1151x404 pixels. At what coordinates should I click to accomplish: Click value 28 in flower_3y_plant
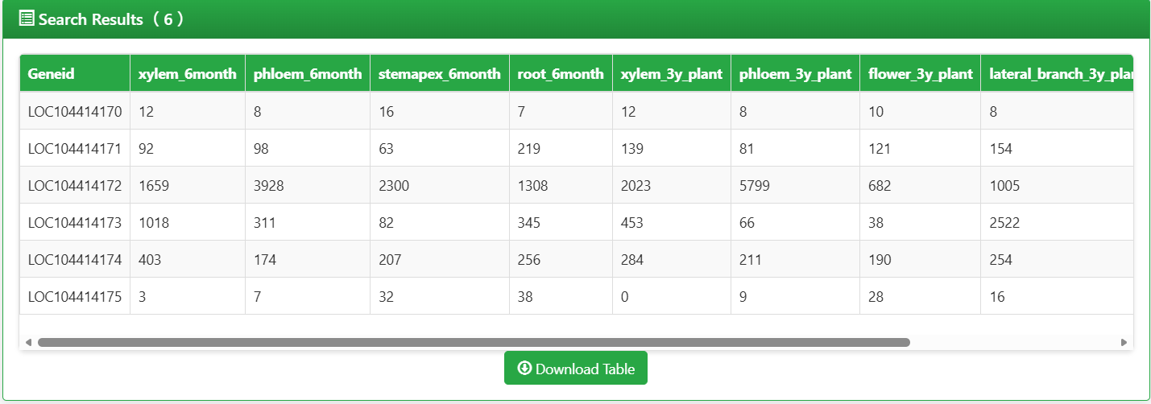[876, 297]
